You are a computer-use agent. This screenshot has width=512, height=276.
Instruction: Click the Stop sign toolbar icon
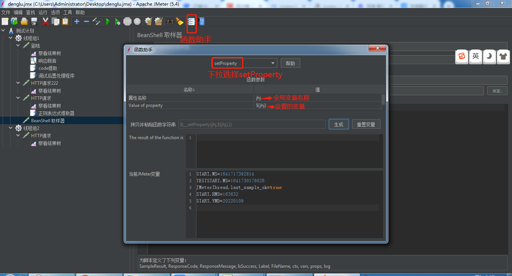click(127, 21)
